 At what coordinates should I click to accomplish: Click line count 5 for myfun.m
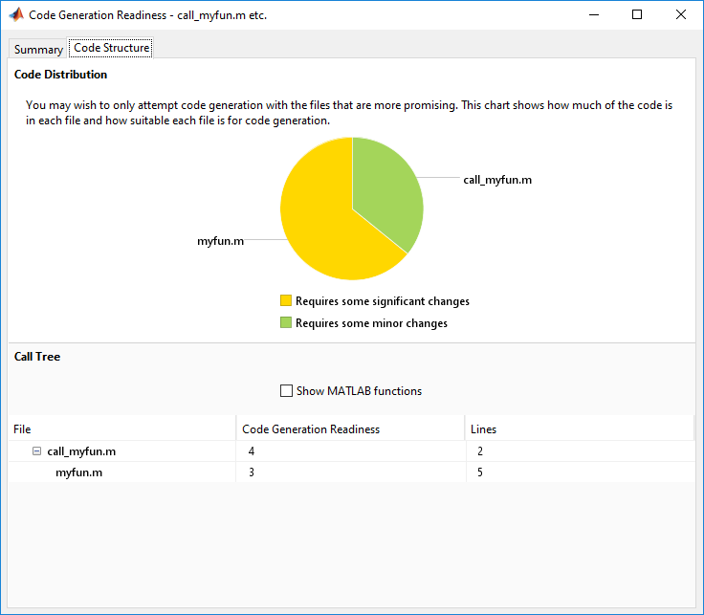click(480, 472)
